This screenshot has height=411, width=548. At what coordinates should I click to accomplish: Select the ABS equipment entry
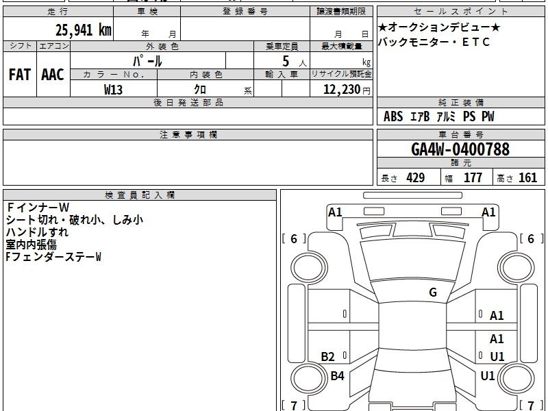pyautogui.click(x=393, y=116)
